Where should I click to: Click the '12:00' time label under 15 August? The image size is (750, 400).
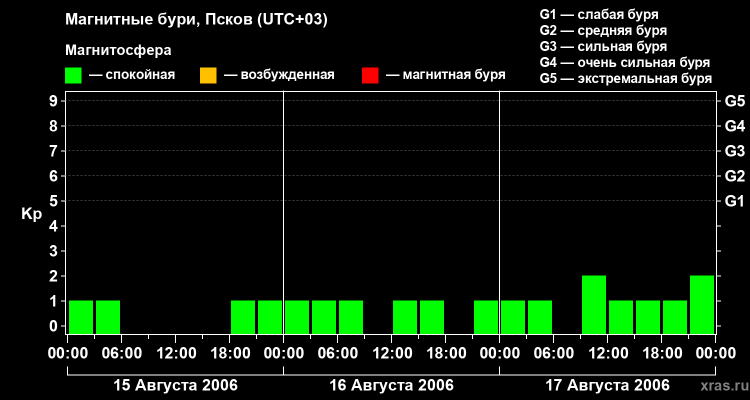pyautogui.click(x=175, y=353)
